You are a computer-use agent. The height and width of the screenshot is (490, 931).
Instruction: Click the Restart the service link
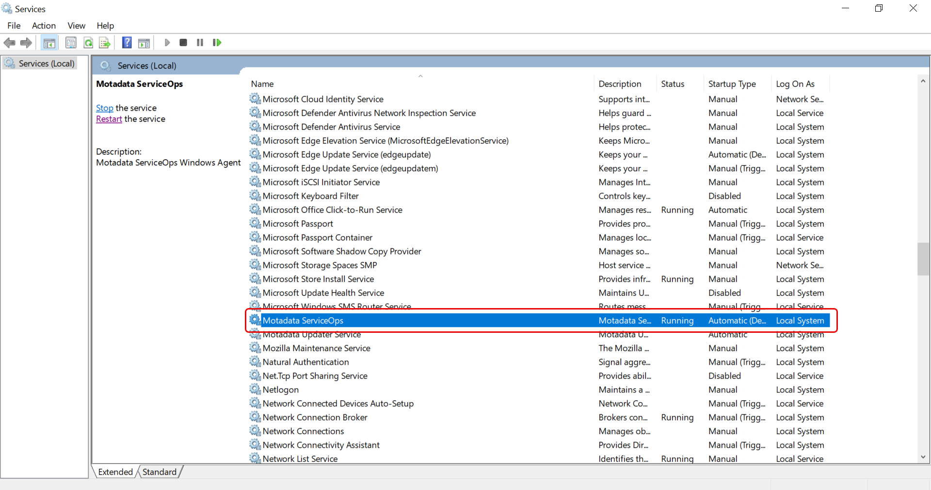point(109,119)
